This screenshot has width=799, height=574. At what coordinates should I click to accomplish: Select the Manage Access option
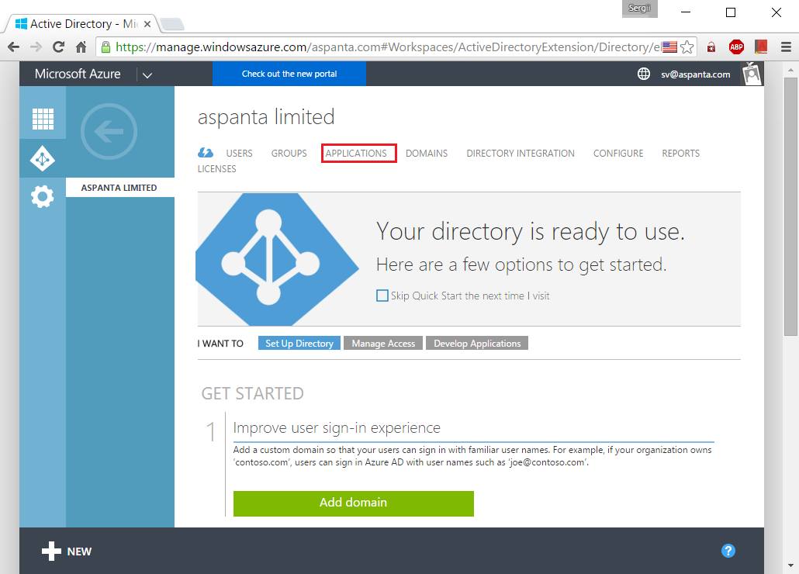tap(382, 343)
